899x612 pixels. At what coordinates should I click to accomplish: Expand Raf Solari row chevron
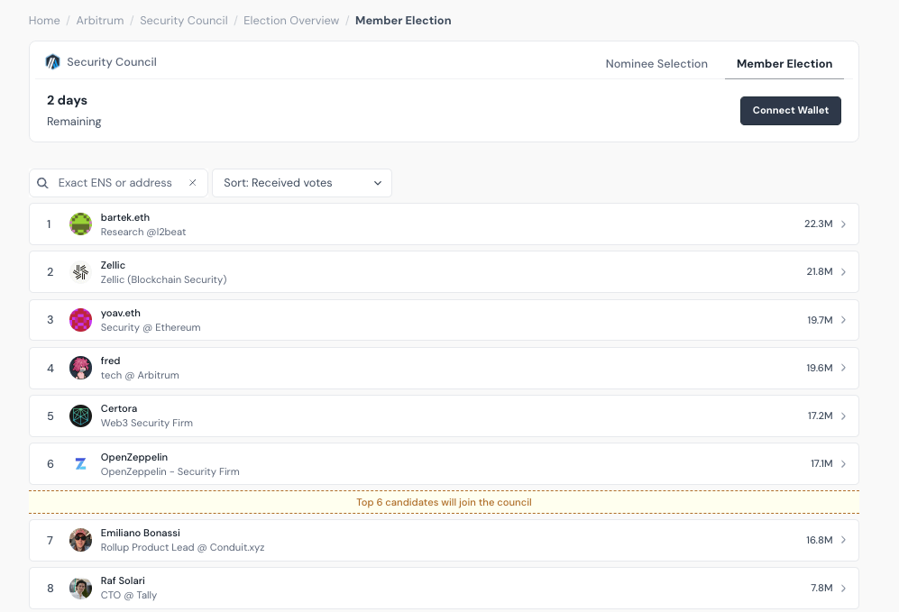[x=843, y=588]
